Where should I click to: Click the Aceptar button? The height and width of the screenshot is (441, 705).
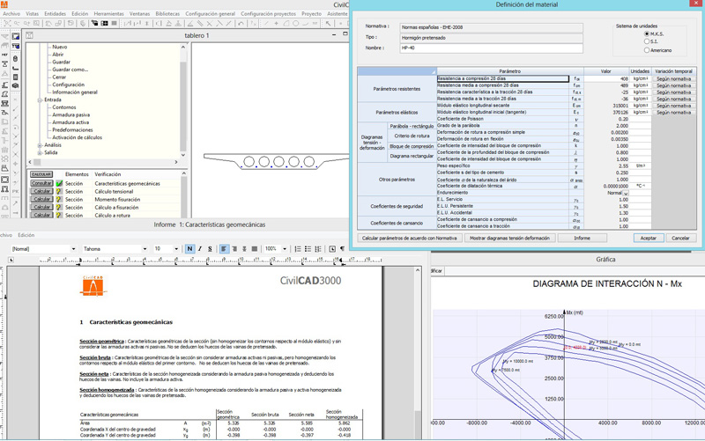pyautogui.click(x=648, y=238)
